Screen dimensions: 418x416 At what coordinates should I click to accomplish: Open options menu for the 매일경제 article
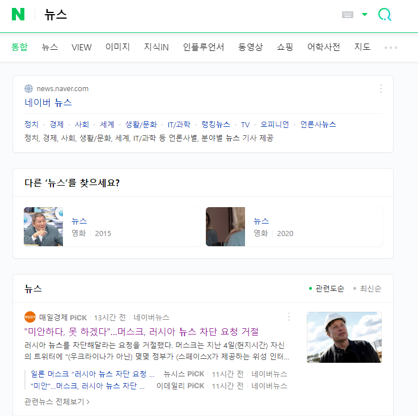coord(289,317)
